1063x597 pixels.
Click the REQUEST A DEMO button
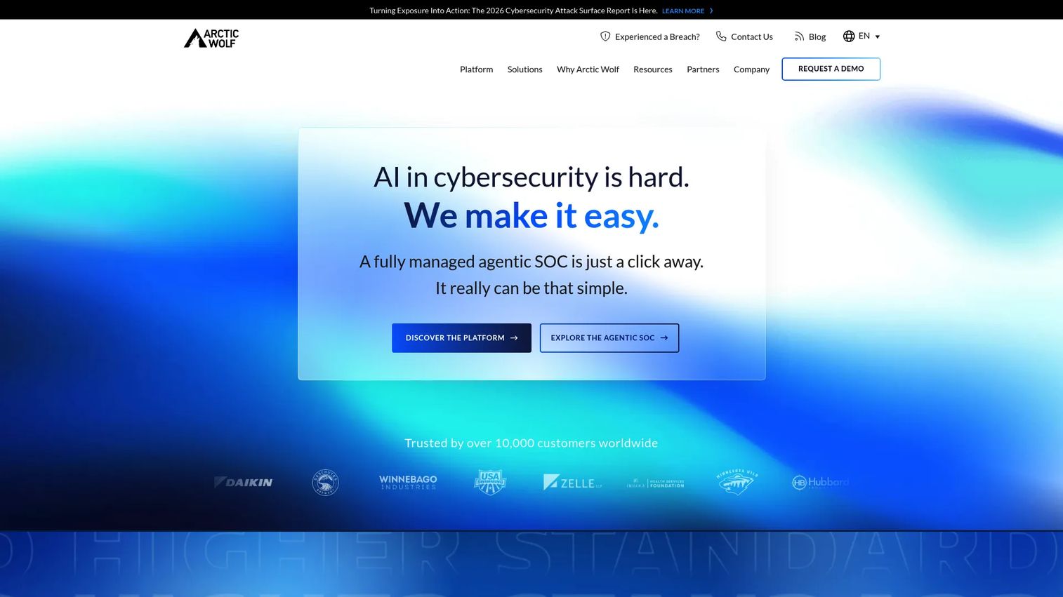point(831,69)
